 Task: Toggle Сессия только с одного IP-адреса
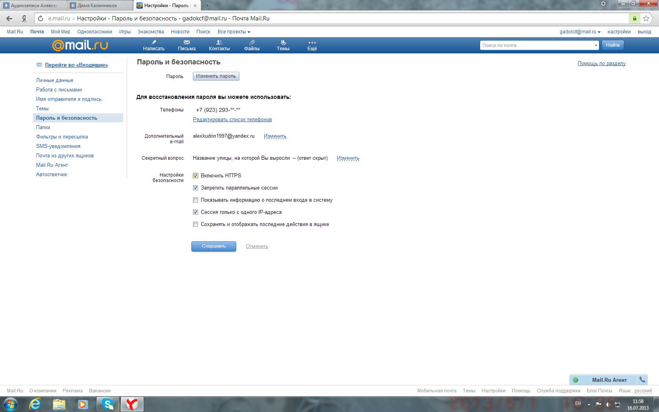[195, 212]
